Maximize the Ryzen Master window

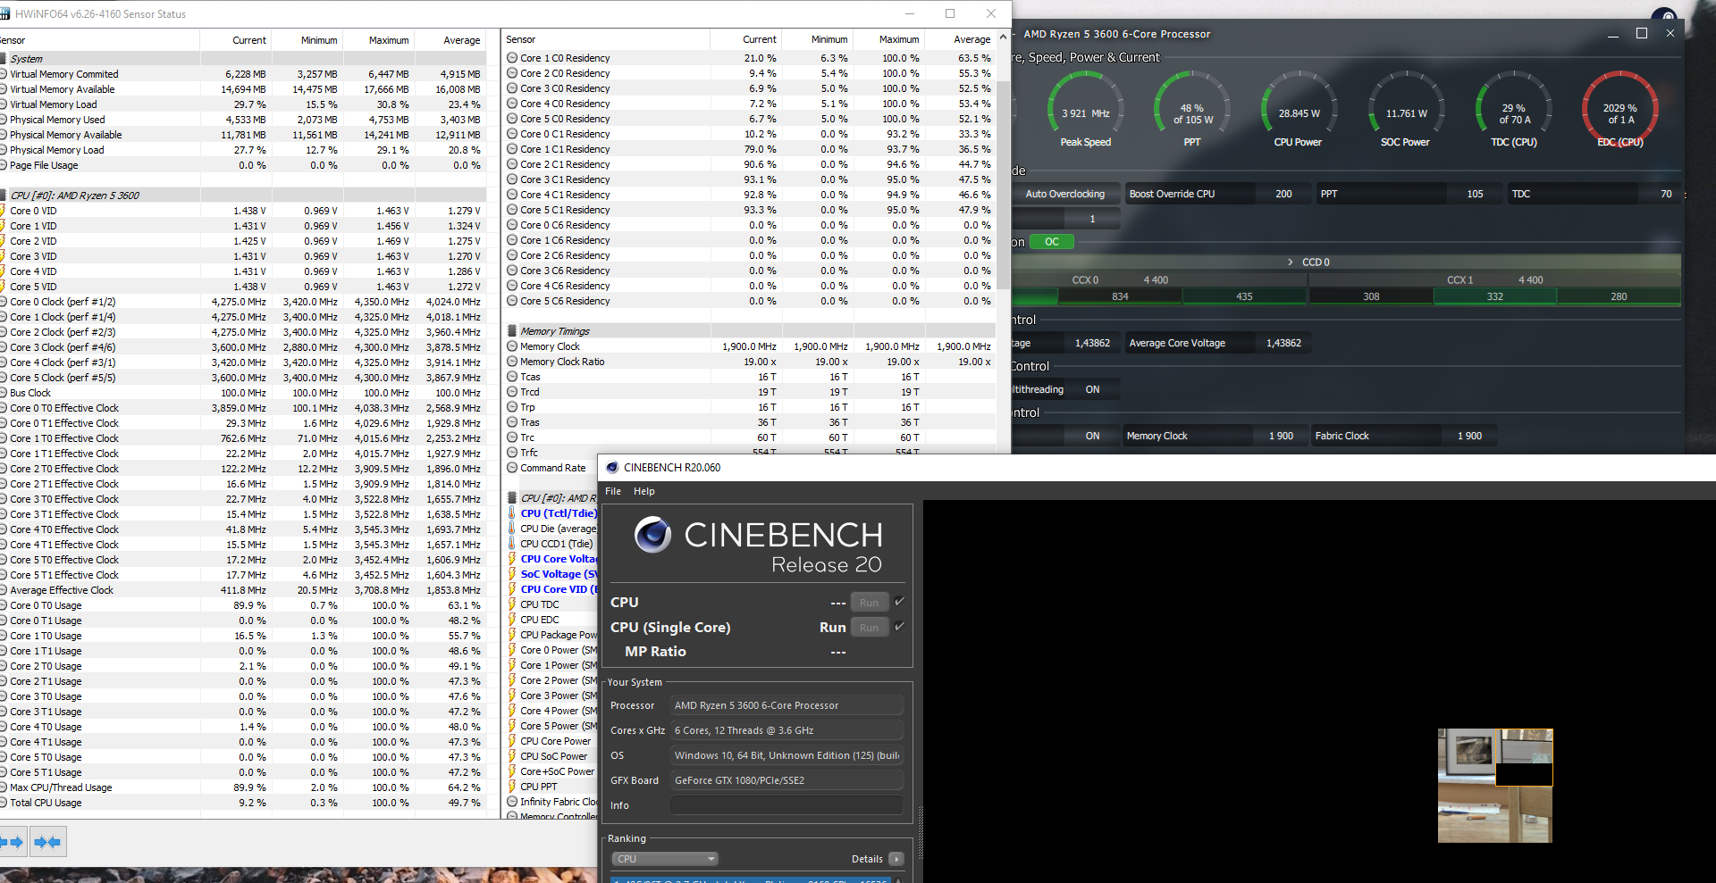1642,33
